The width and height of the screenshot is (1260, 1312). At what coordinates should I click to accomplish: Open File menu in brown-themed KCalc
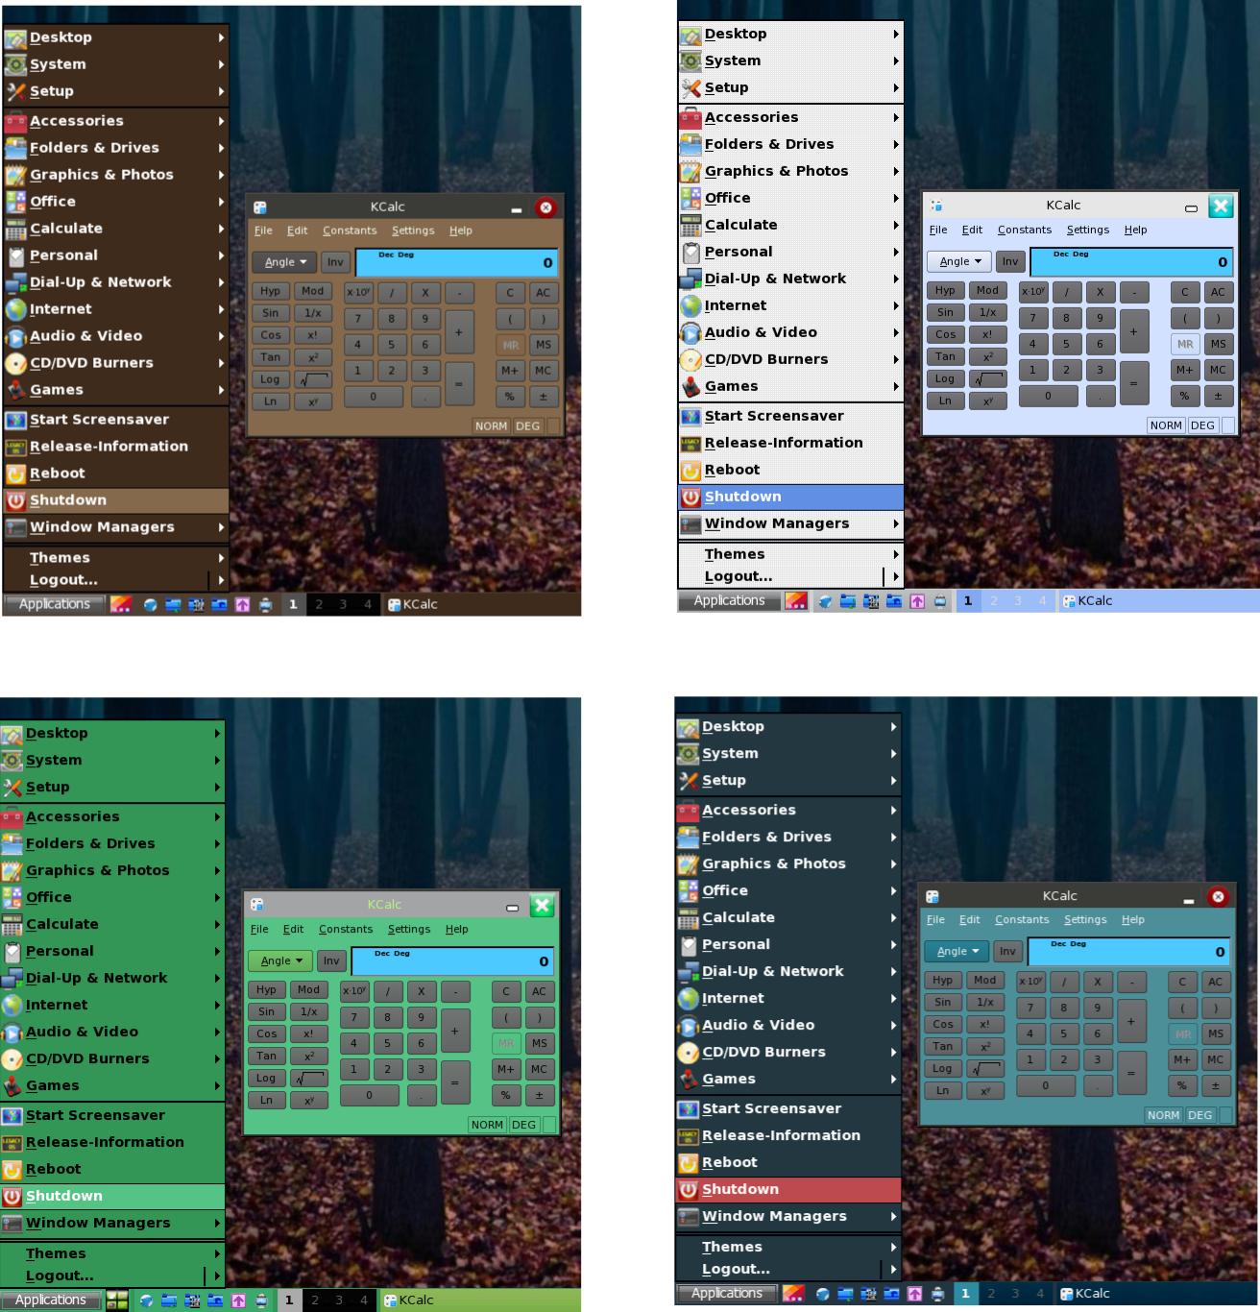click(264, 231)
